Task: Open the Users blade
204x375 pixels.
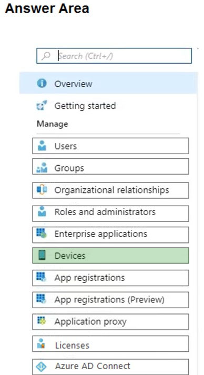Action: coord(110,146)
